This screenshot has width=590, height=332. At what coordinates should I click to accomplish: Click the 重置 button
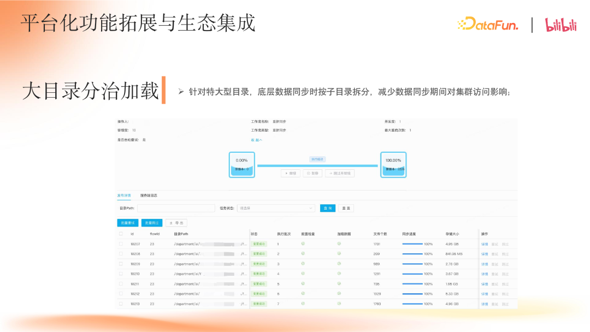(346, 208)
